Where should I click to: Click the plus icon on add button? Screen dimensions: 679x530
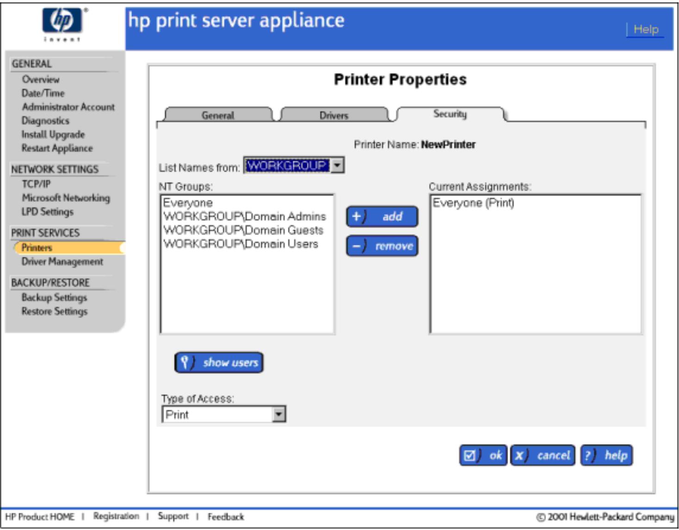click(356, 217)
